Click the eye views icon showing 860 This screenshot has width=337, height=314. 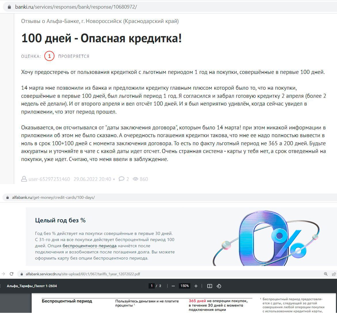pyautogui.click(x=135, y=179)
